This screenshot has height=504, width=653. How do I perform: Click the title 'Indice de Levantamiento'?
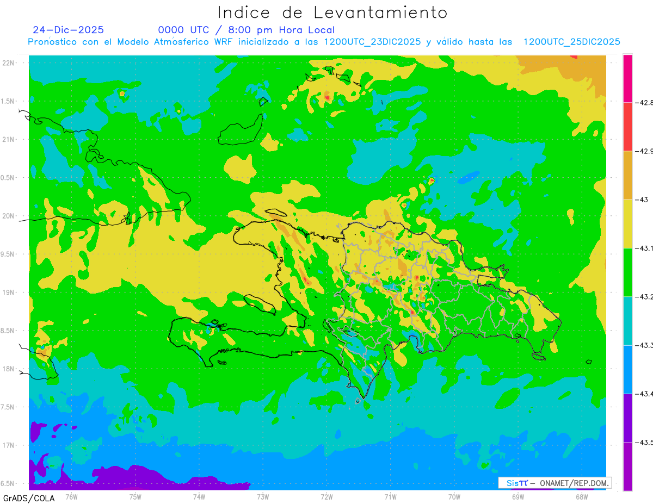[332, 13]
